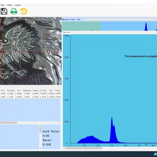The image size is (157, 157).
Task: Click the 'The measurement is complete' message
Action: tap(141, 56)
